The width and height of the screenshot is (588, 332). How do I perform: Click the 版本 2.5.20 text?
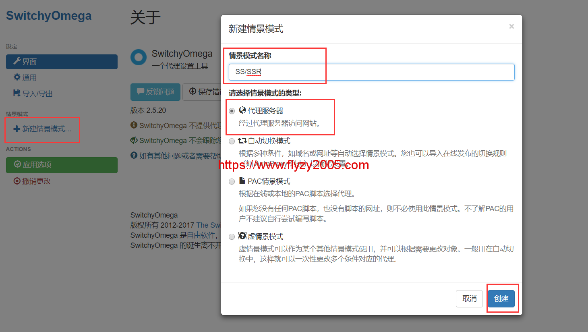pos(148,110)
